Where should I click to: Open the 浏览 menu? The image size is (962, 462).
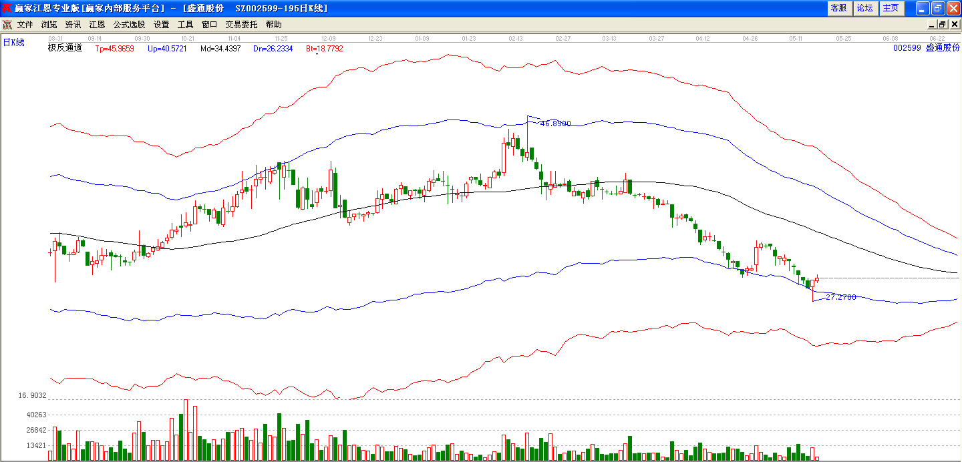[x=49, y=25]
